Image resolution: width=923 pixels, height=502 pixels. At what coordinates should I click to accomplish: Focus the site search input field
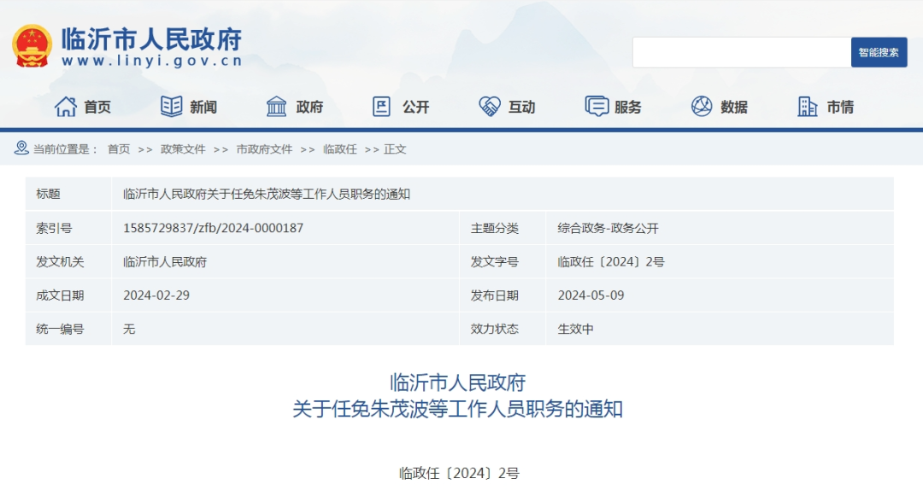pyautogui.click(x=742, y=52)
